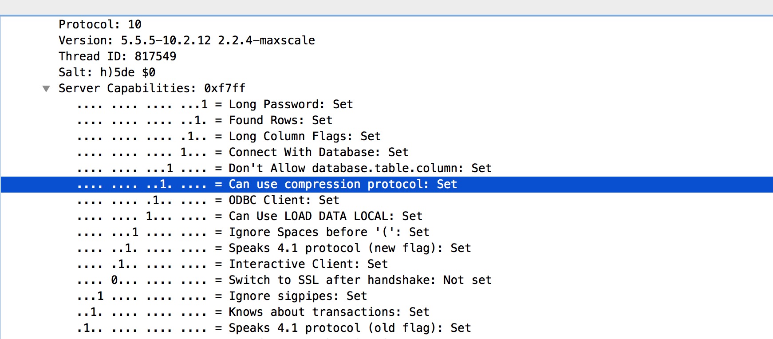Select the Long Column Flags row
The width and height of the screenshot is (773, 339).
pyautogui.click(x=304, y=136)
